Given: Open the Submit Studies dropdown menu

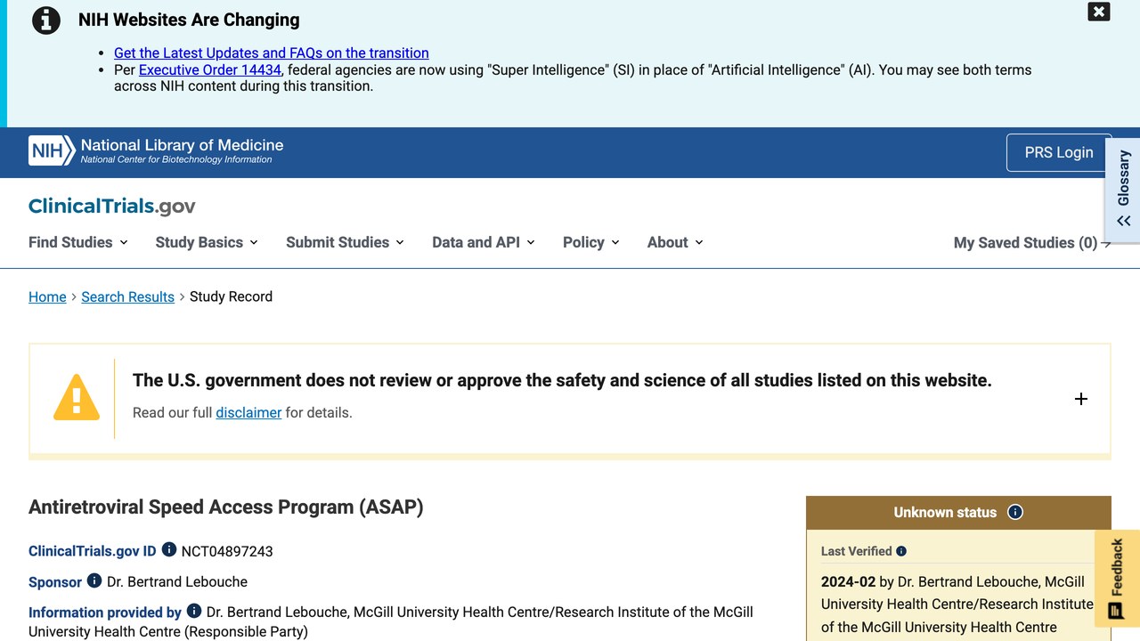Looking at the screenshot, I should pyautogui.click(x=345, y=242).
